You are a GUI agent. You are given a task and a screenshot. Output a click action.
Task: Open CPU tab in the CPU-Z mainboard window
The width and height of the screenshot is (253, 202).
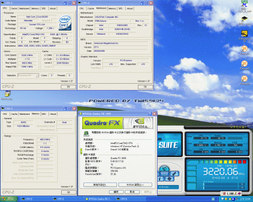(82, 9)
